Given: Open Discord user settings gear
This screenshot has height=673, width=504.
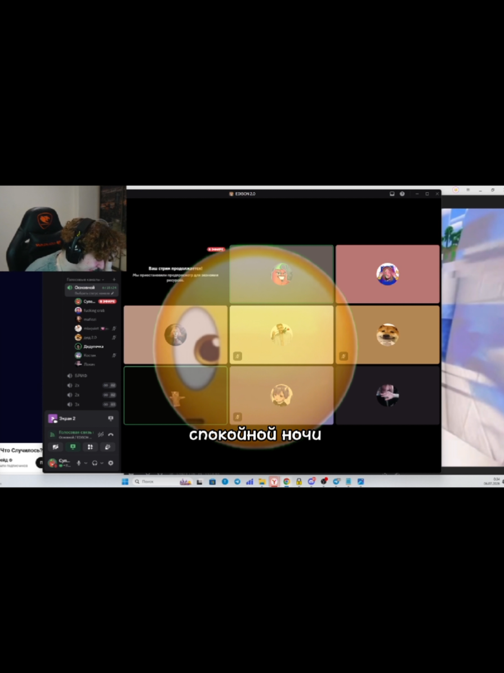Looking at the screenshot, I should click(111, 463).
